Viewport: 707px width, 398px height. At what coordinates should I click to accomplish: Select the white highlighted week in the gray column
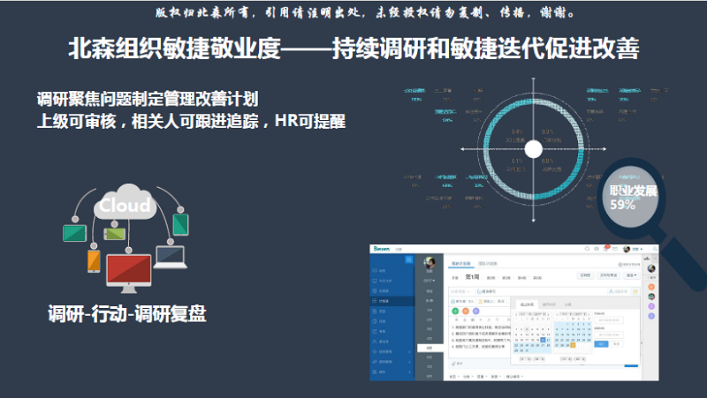point(430,348)
